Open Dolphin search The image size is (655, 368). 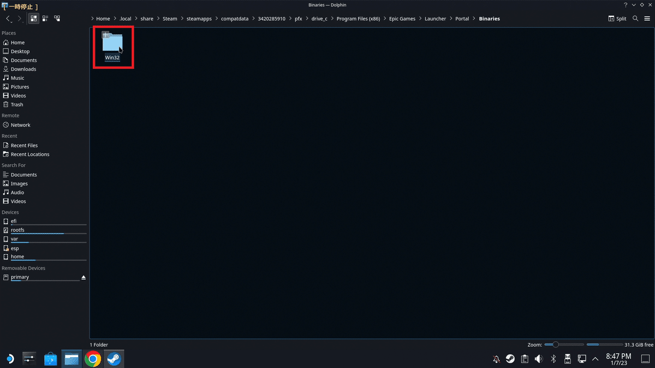click(x=635, y=19)
